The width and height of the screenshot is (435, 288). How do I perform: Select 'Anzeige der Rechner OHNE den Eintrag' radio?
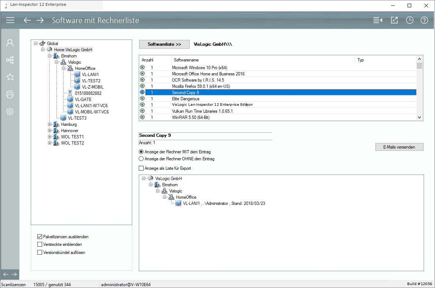click(141, 159)
